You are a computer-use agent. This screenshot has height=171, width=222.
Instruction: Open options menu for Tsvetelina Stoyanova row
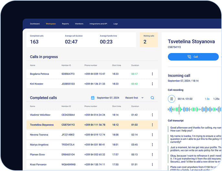point(152,125)
